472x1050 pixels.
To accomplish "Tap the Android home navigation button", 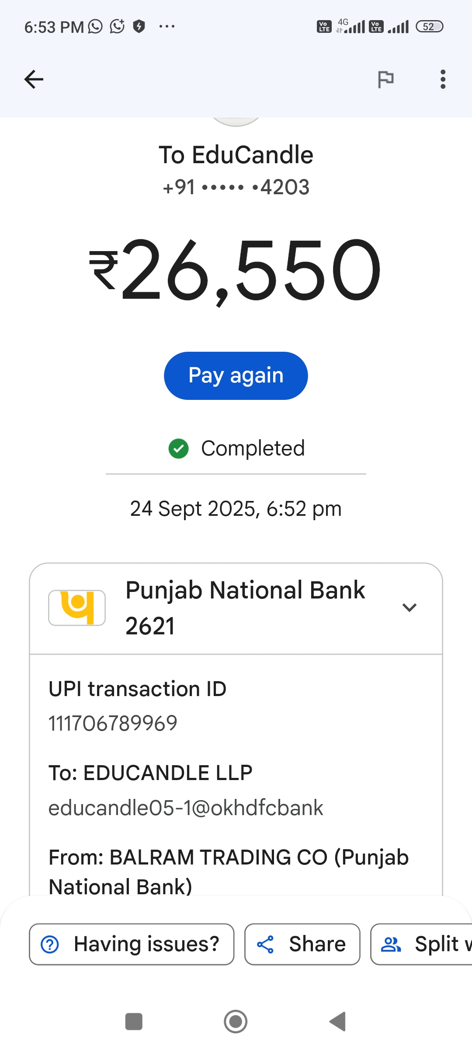I will (x=236, y=1022).
